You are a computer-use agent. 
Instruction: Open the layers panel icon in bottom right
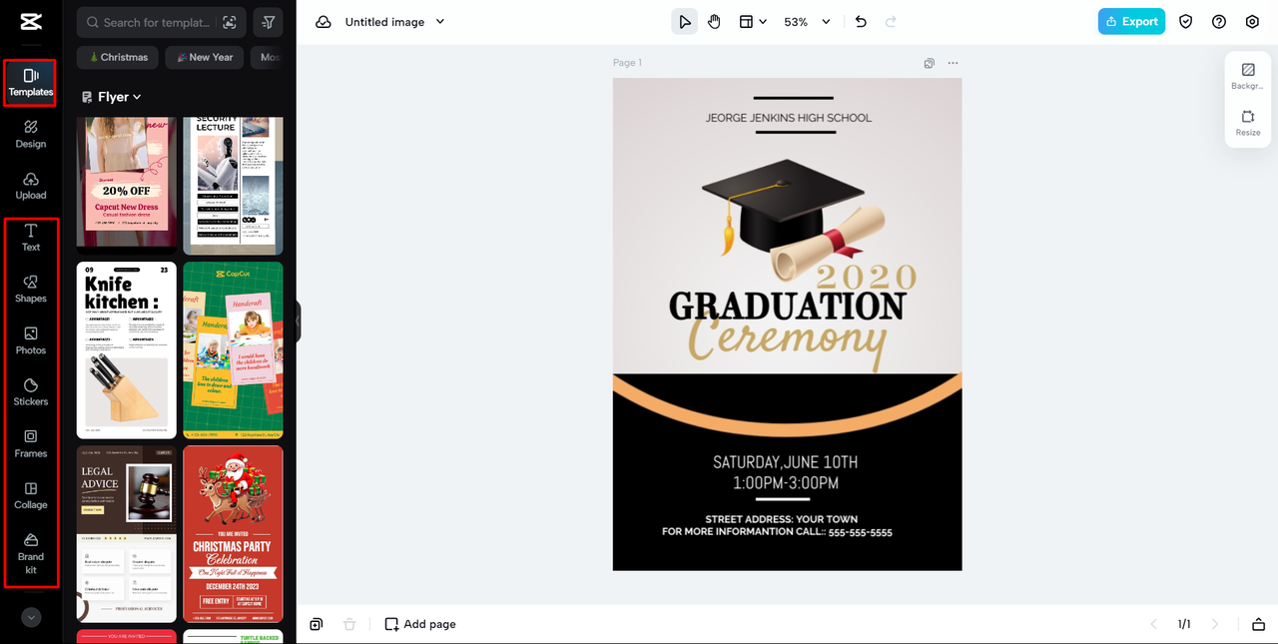(x=1259, y=624)
